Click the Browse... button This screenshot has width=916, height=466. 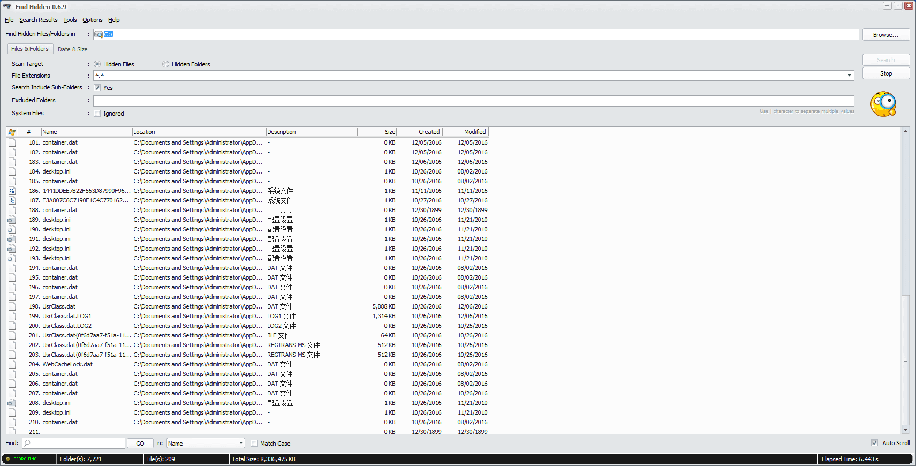tap(885, 35)
